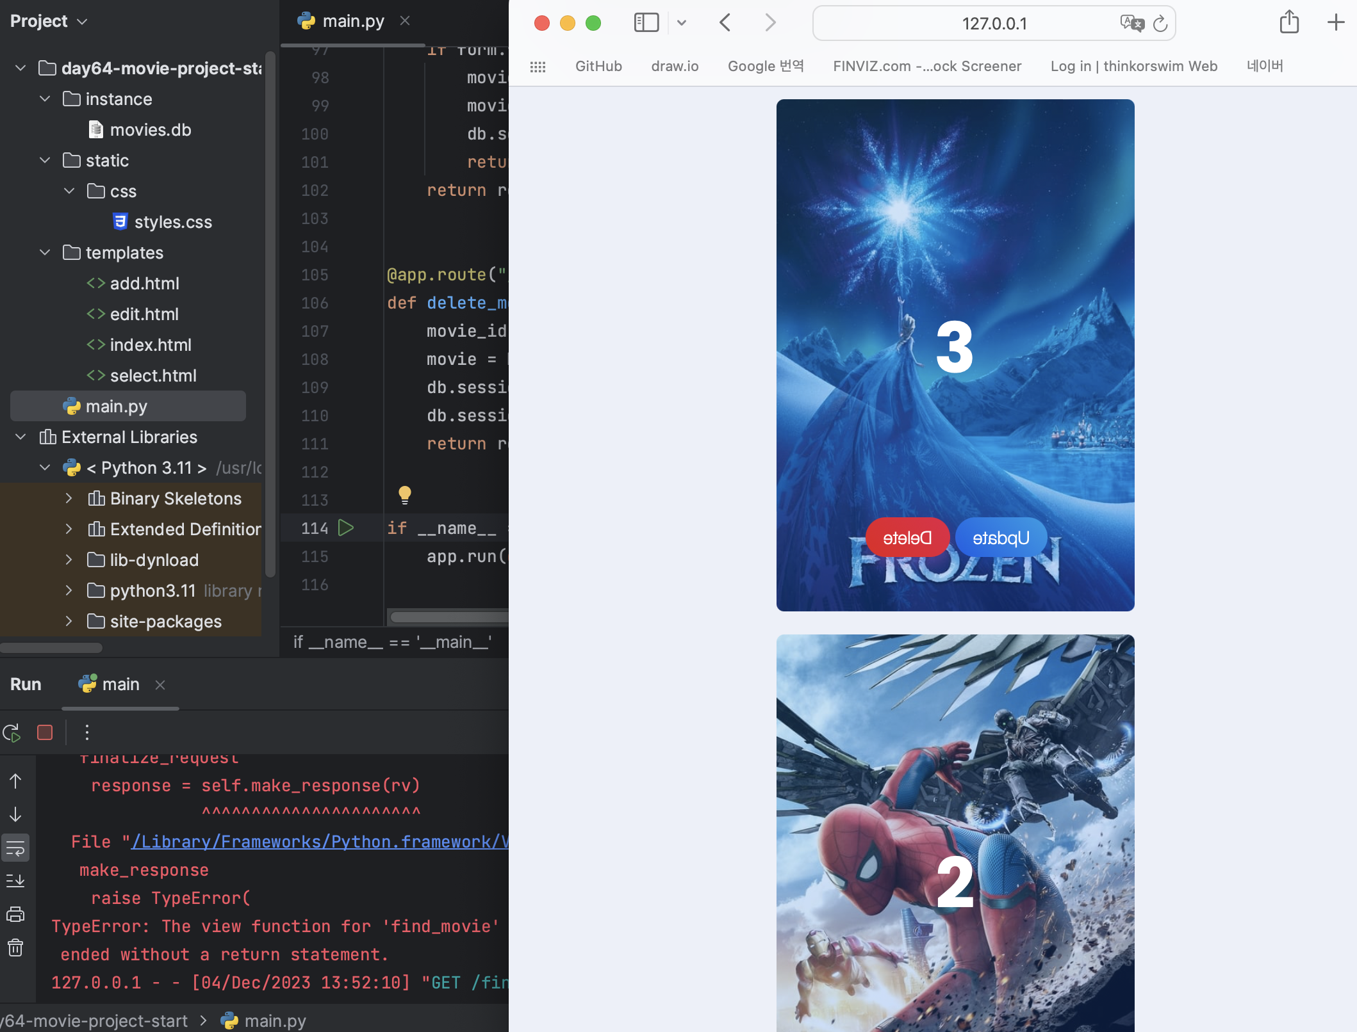The height and width of the screenshot is (1032, 1357).
Task: Select the main.py Run tab
Action: (x=119, y=684)
